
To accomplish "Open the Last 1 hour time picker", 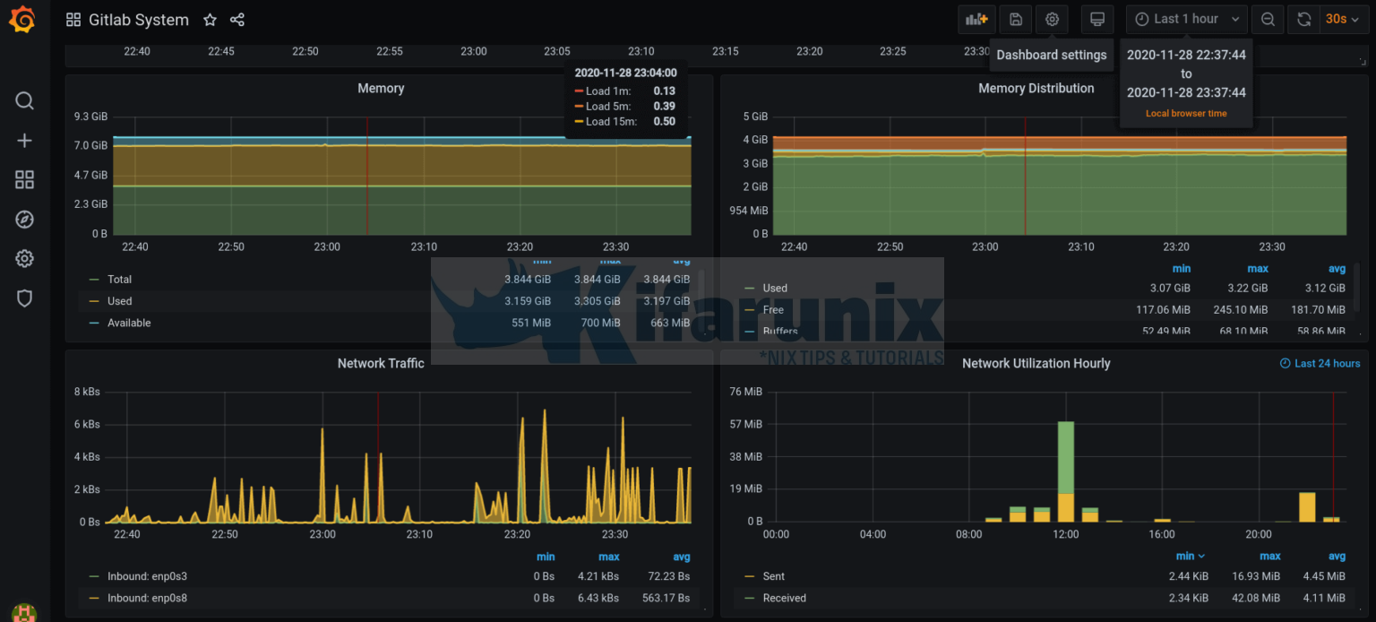I will pyautogui.click(x=1186, y=20).
